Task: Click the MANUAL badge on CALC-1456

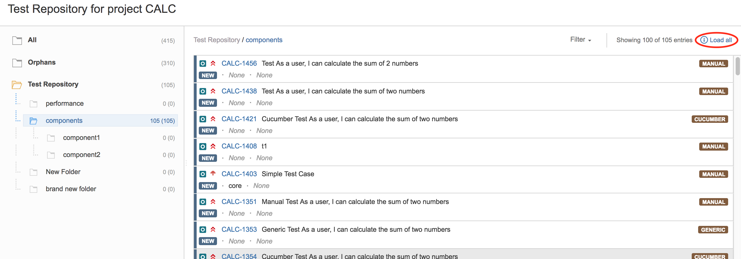Action: pyautogui.click(x=713, y=64)
